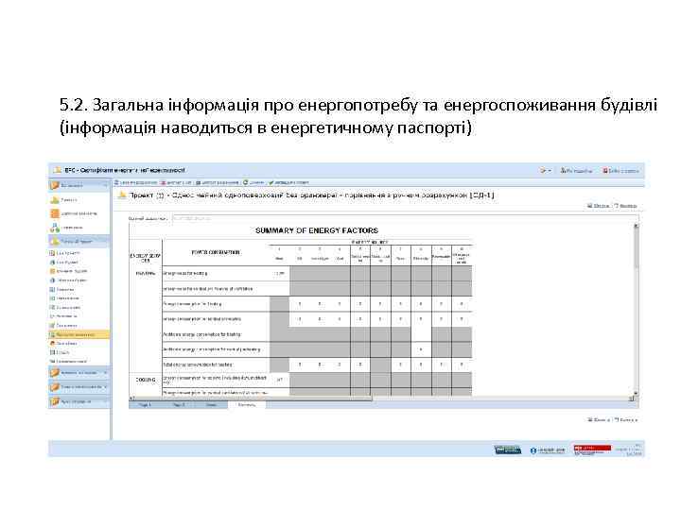Click the first toolbar item with blue icon
This screenshot has width=681, height=510.
coord(135,182)
